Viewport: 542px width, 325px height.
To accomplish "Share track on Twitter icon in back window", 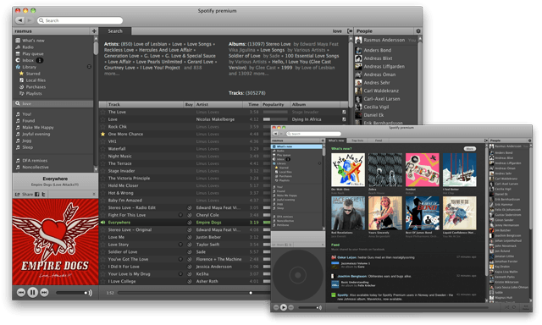I will click(x=43, y=195).
